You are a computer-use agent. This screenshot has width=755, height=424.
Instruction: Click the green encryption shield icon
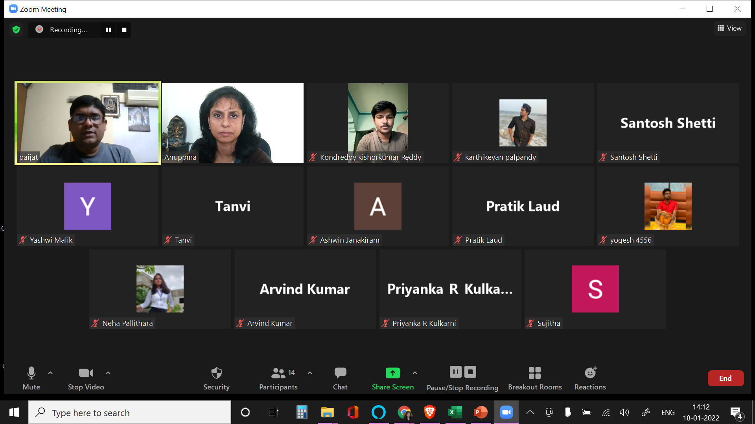(x=16, y=30)
